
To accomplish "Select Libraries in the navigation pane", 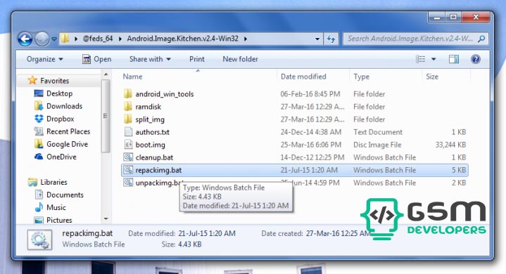I will pos(53,182).
